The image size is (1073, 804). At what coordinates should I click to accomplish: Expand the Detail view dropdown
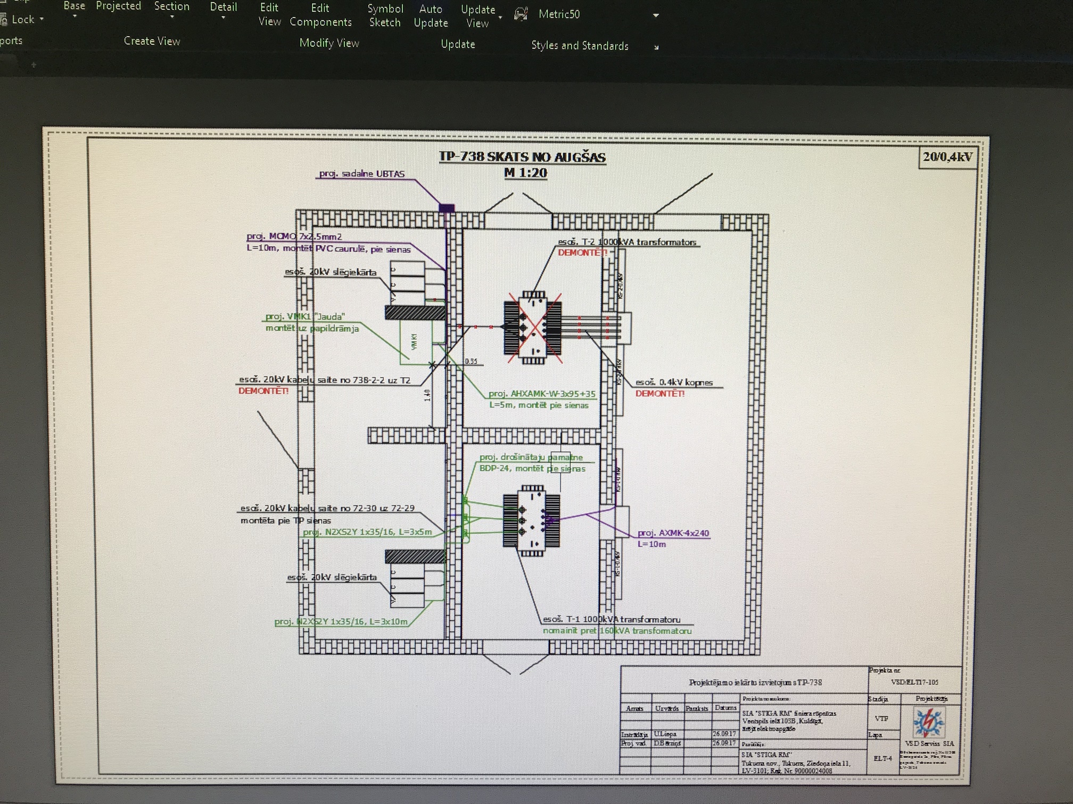[x=223, y=18]
